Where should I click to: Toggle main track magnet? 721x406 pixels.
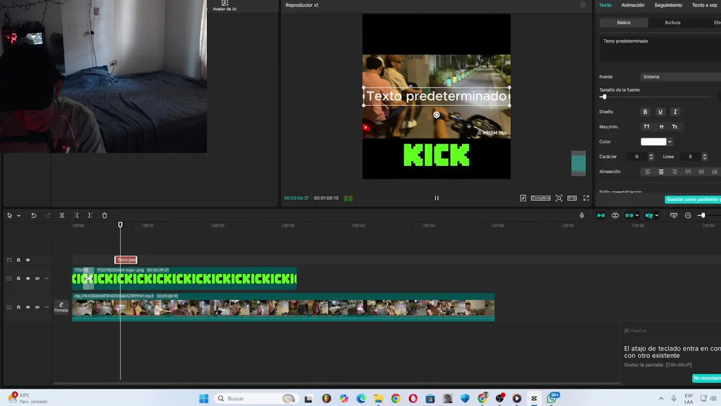(x=601, y=215)
